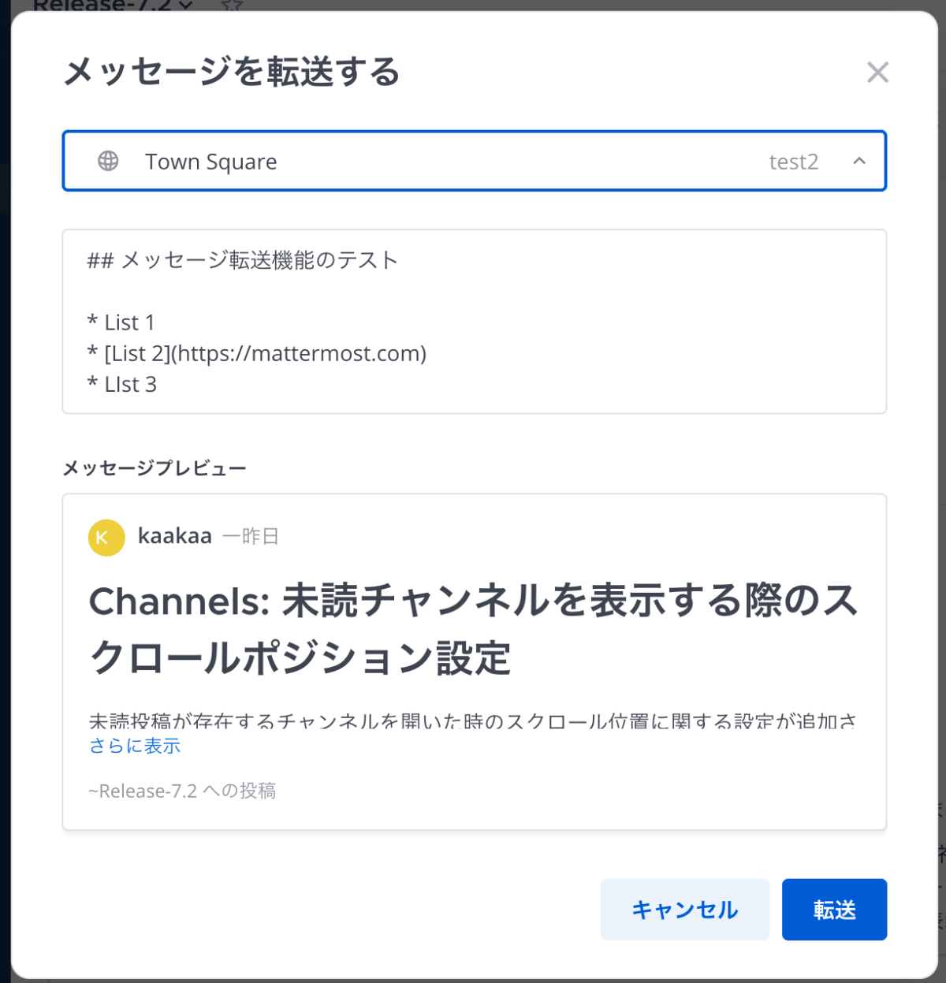Click the test2 team label in the selector
Viewport: 946px width, 983px height.
[x=794, y=161]
